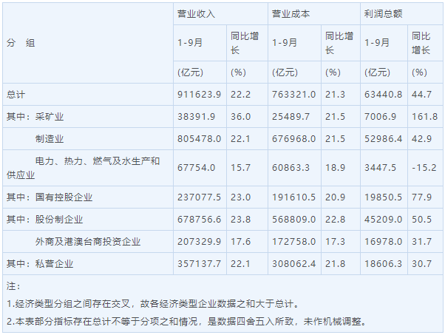Click joint-stock profit 45209.0
This screenshot has height=335, width=445.
[384, 219]
